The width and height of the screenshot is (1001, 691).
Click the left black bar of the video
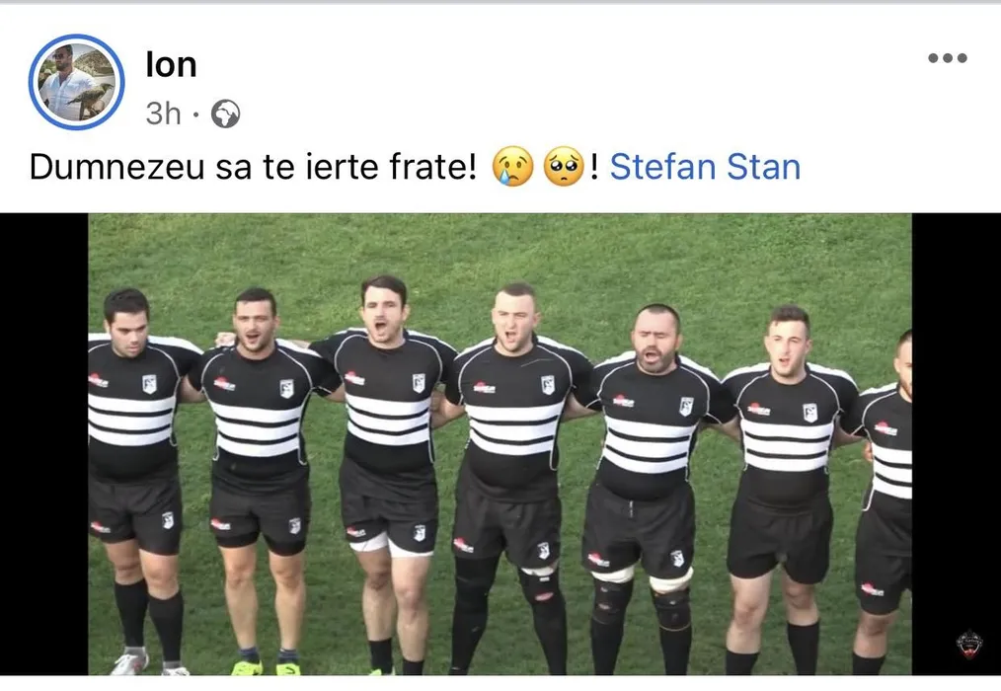click(44, 444)
